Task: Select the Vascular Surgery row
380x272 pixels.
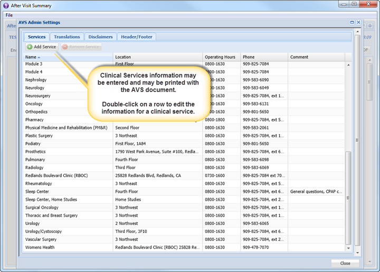Action: tap(184, 239)
